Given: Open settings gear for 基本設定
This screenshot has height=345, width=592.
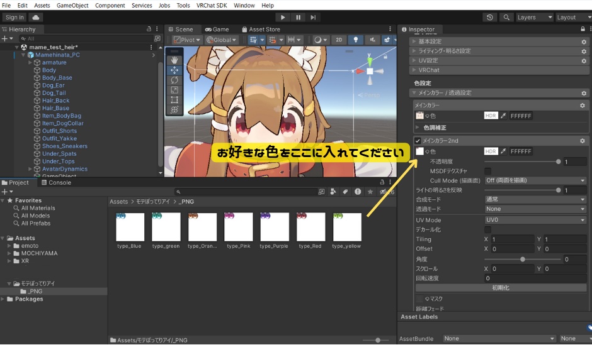Looking at the screenshot, I should click(x=584, y=42).
